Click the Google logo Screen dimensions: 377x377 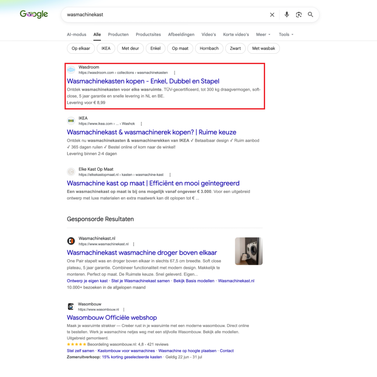(34, 14)
